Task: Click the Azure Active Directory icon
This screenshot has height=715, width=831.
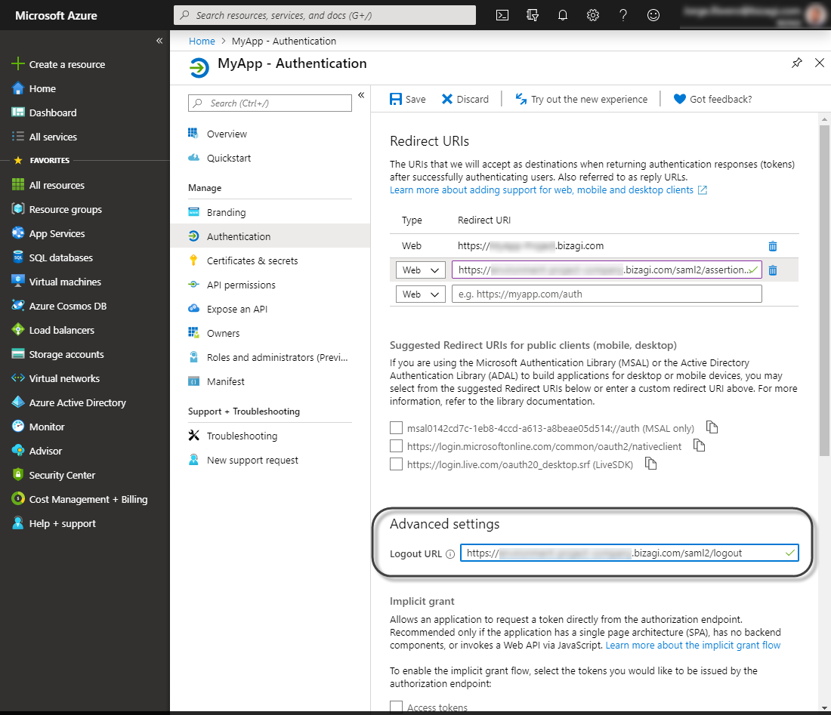Action: click(18, 402)
